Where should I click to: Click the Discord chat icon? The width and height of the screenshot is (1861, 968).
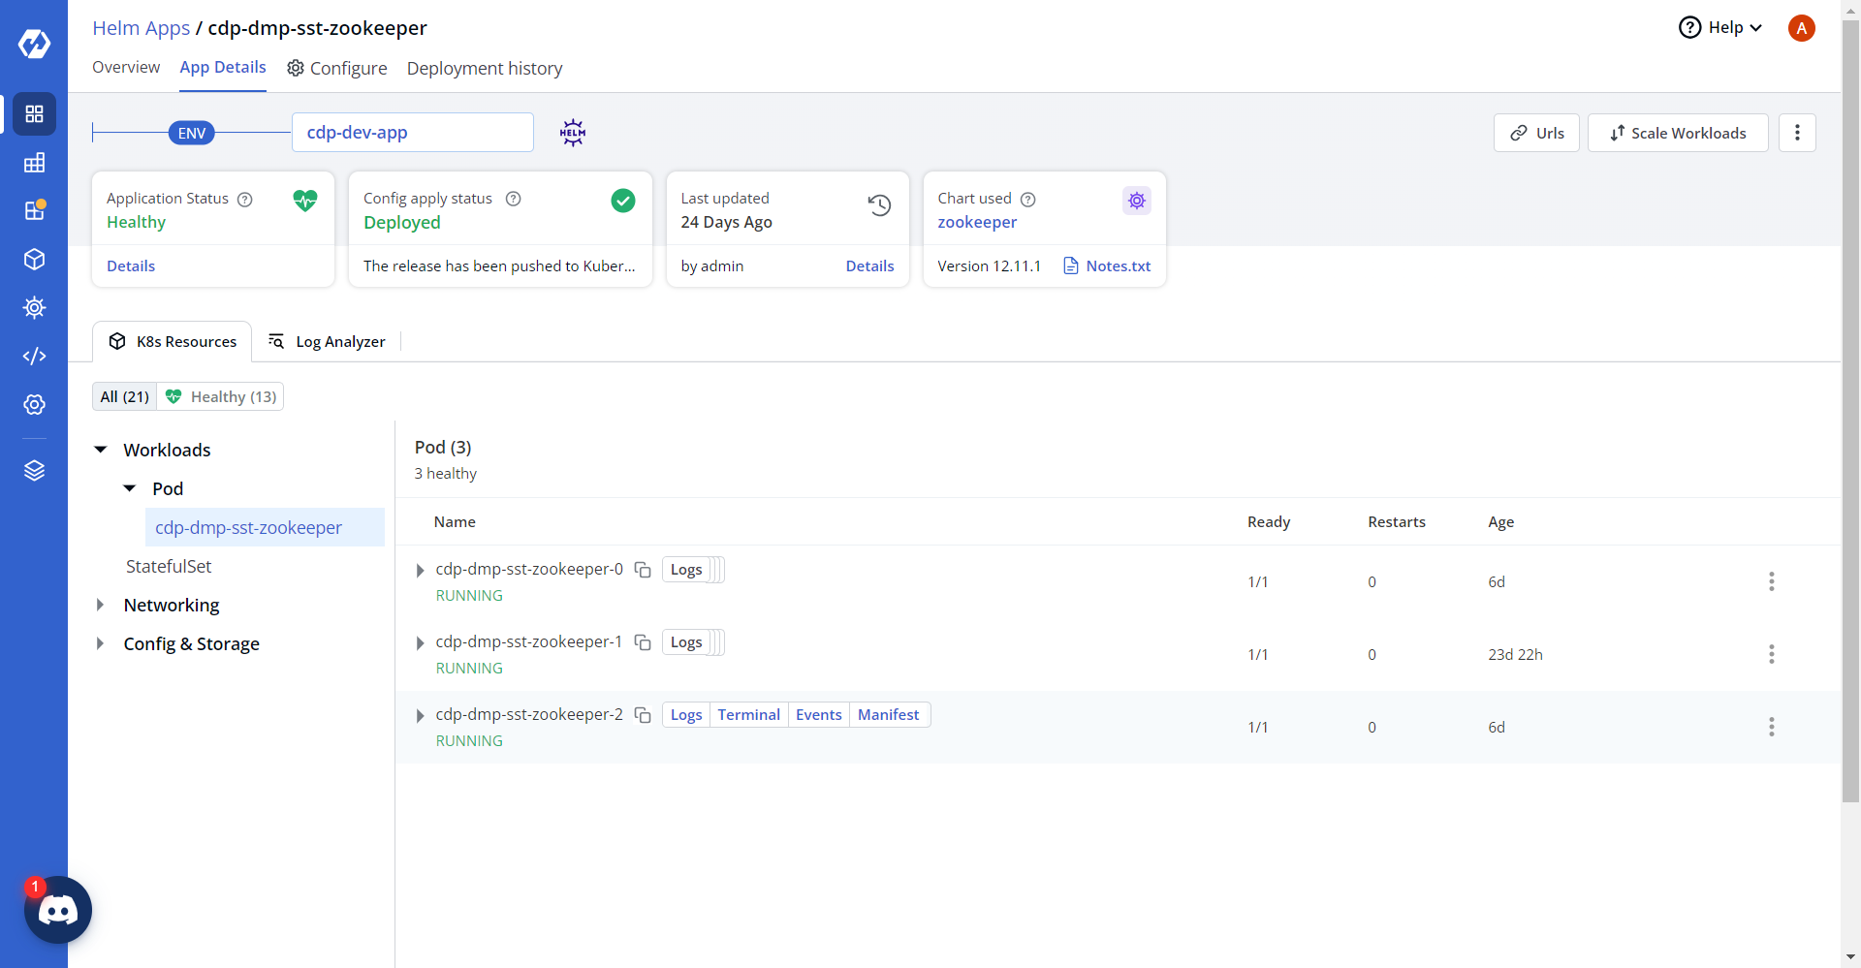click(58, 910)
